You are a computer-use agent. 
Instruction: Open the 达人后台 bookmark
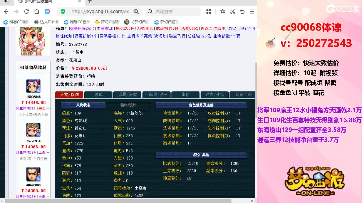coord(47,22)
